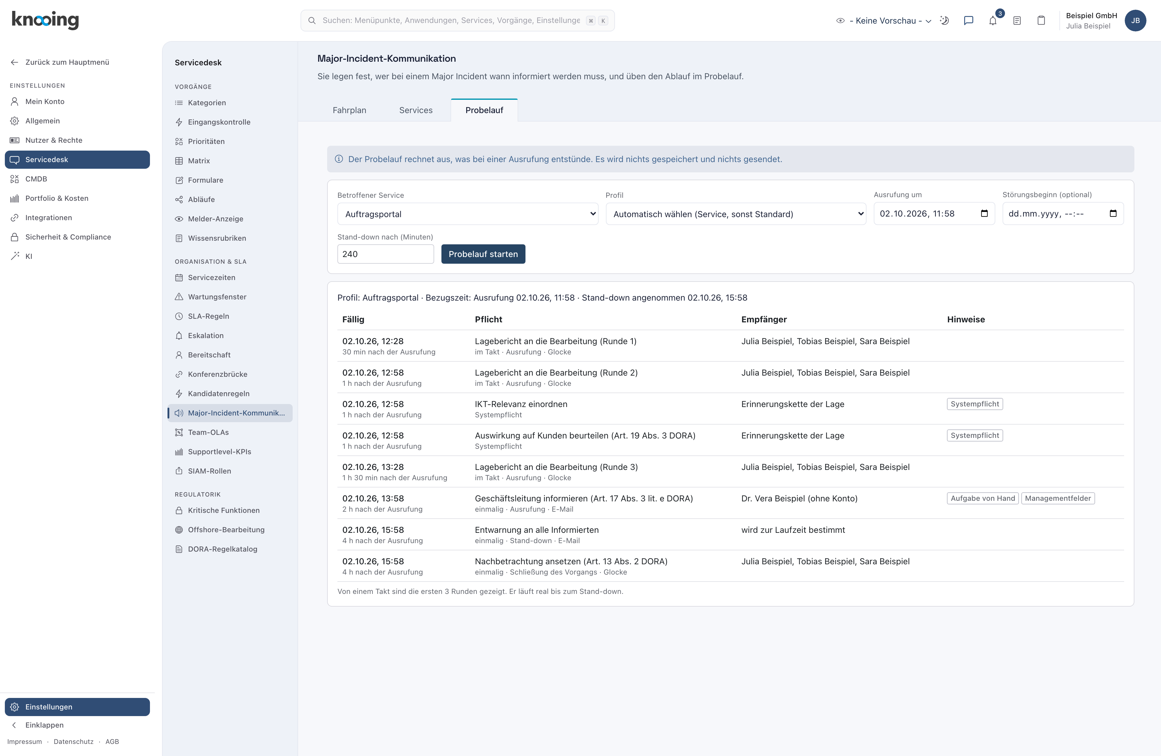Switch to the Services tab
Screen dimensions: 1161x756
click(x=416, y=110)
